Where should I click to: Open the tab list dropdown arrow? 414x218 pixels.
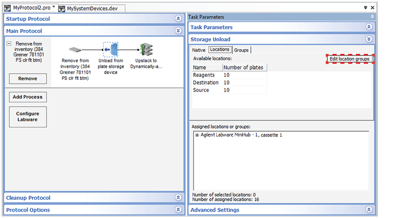[365, 8]
